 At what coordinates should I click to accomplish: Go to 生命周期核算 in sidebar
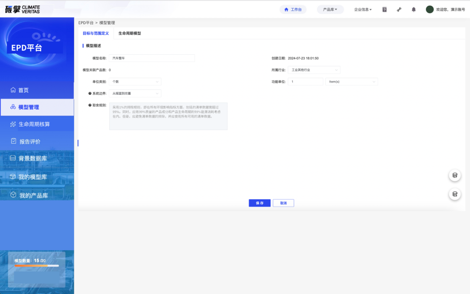point(34,124)
